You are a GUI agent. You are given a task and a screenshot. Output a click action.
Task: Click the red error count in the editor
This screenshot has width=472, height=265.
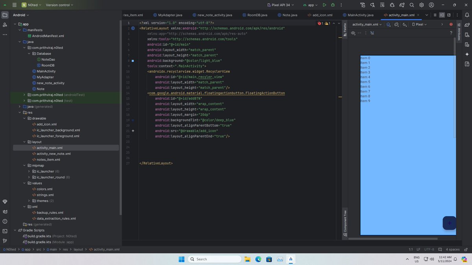point(320,24)
